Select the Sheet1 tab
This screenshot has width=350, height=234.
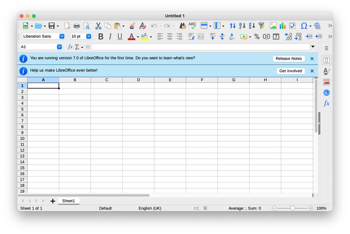69,201
